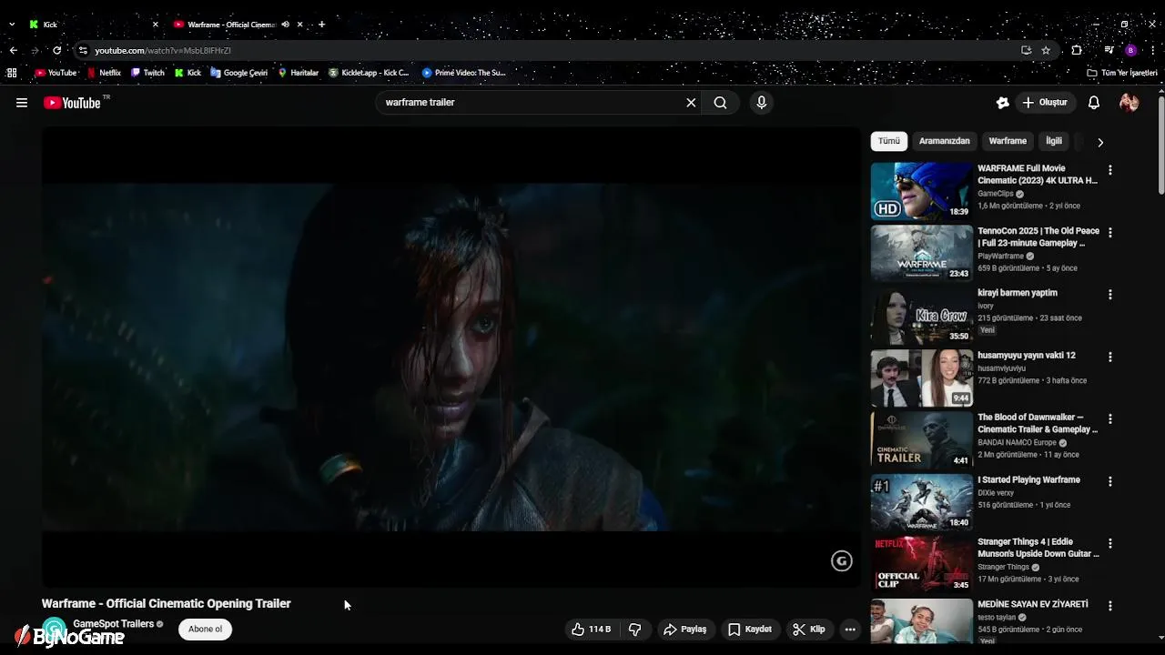Select the İlgili filter chip
The width and height of the screenshot is (1165, 655).
pyautogui.click(x=1054, y=141)
